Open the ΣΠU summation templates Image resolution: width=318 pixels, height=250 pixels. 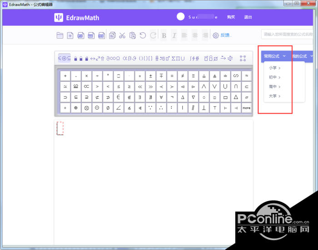(178, 58)
